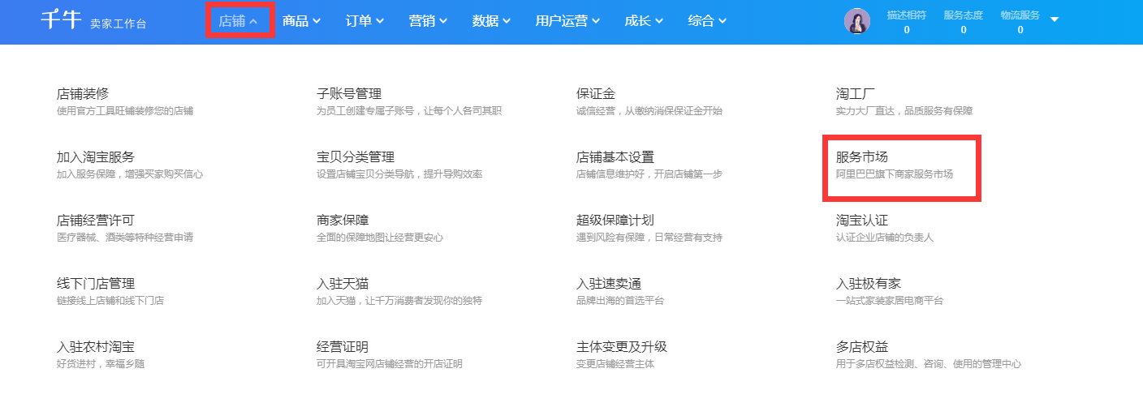The height and width of the screenshot is (403, 1143).
Task: Click description 品牌出海的首选平台
Action: pos(620,301)
